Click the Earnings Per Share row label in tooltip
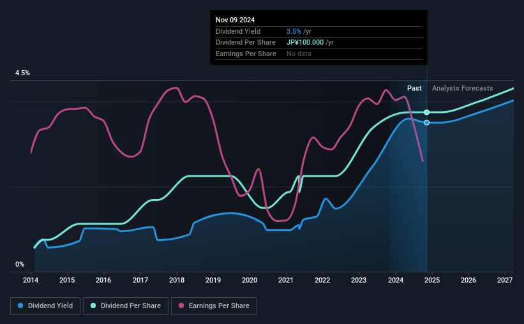Viewport: 524px width, 324px height. (246, 54)
